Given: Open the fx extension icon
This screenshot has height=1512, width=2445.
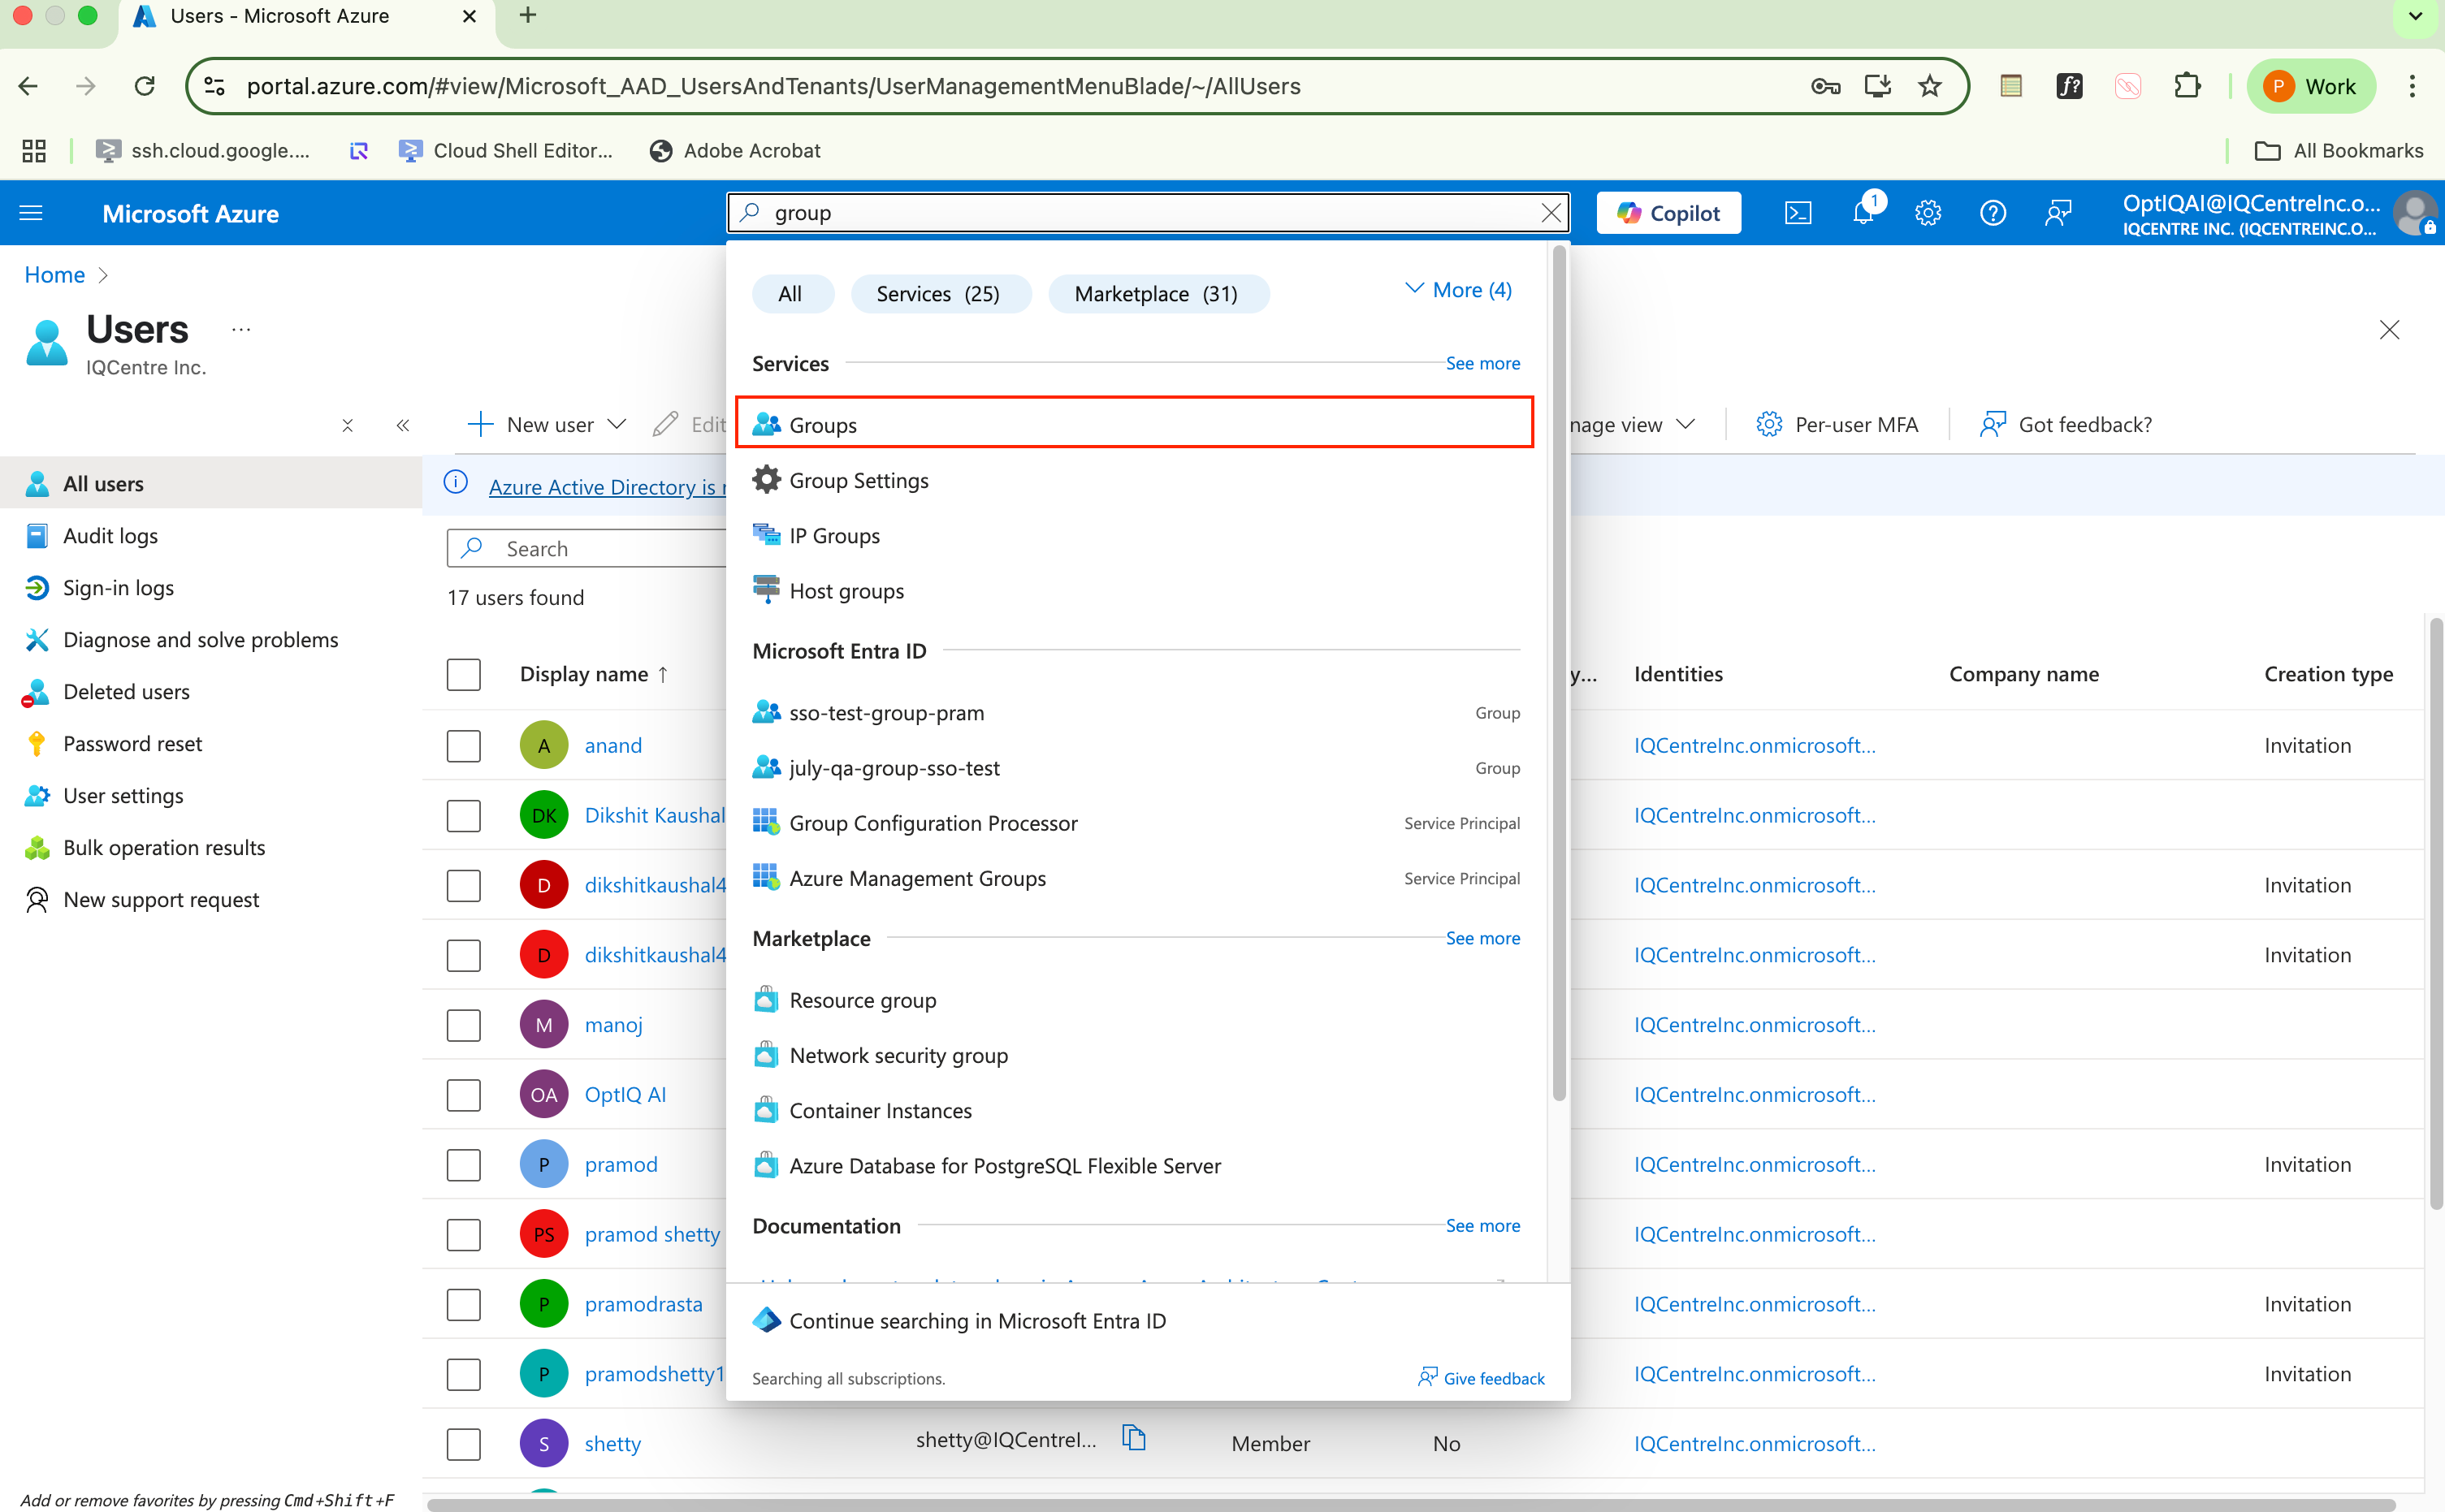Looking at the screenshot, I should click(2069, 86).
